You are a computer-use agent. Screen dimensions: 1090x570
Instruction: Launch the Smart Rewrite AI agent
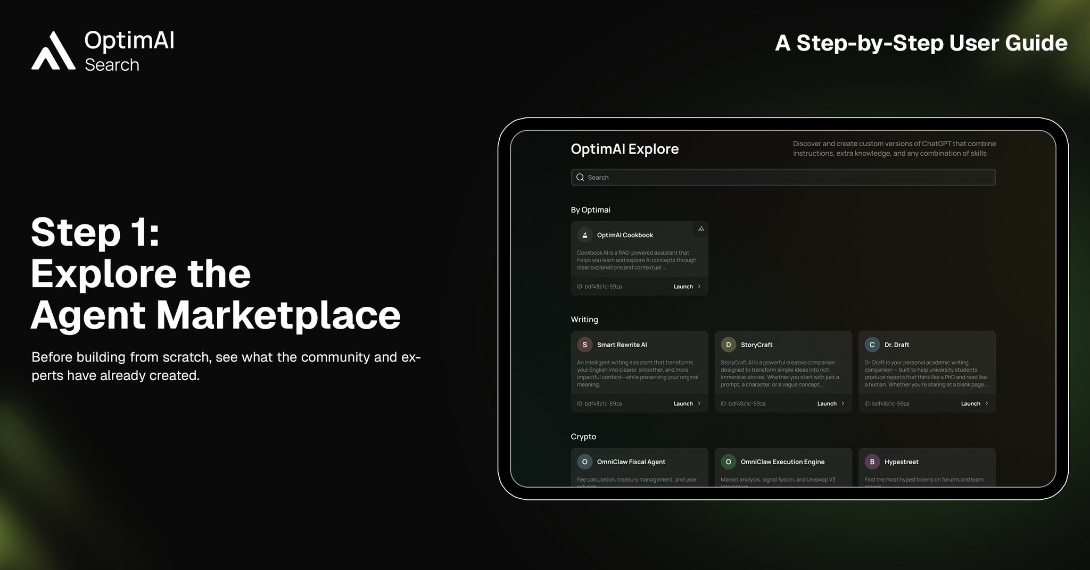[x=687, y=404]
